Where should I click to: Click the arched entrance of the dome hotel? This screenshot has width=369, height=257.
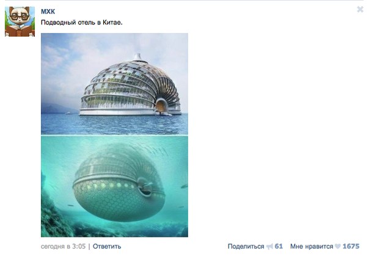point(162,106)
